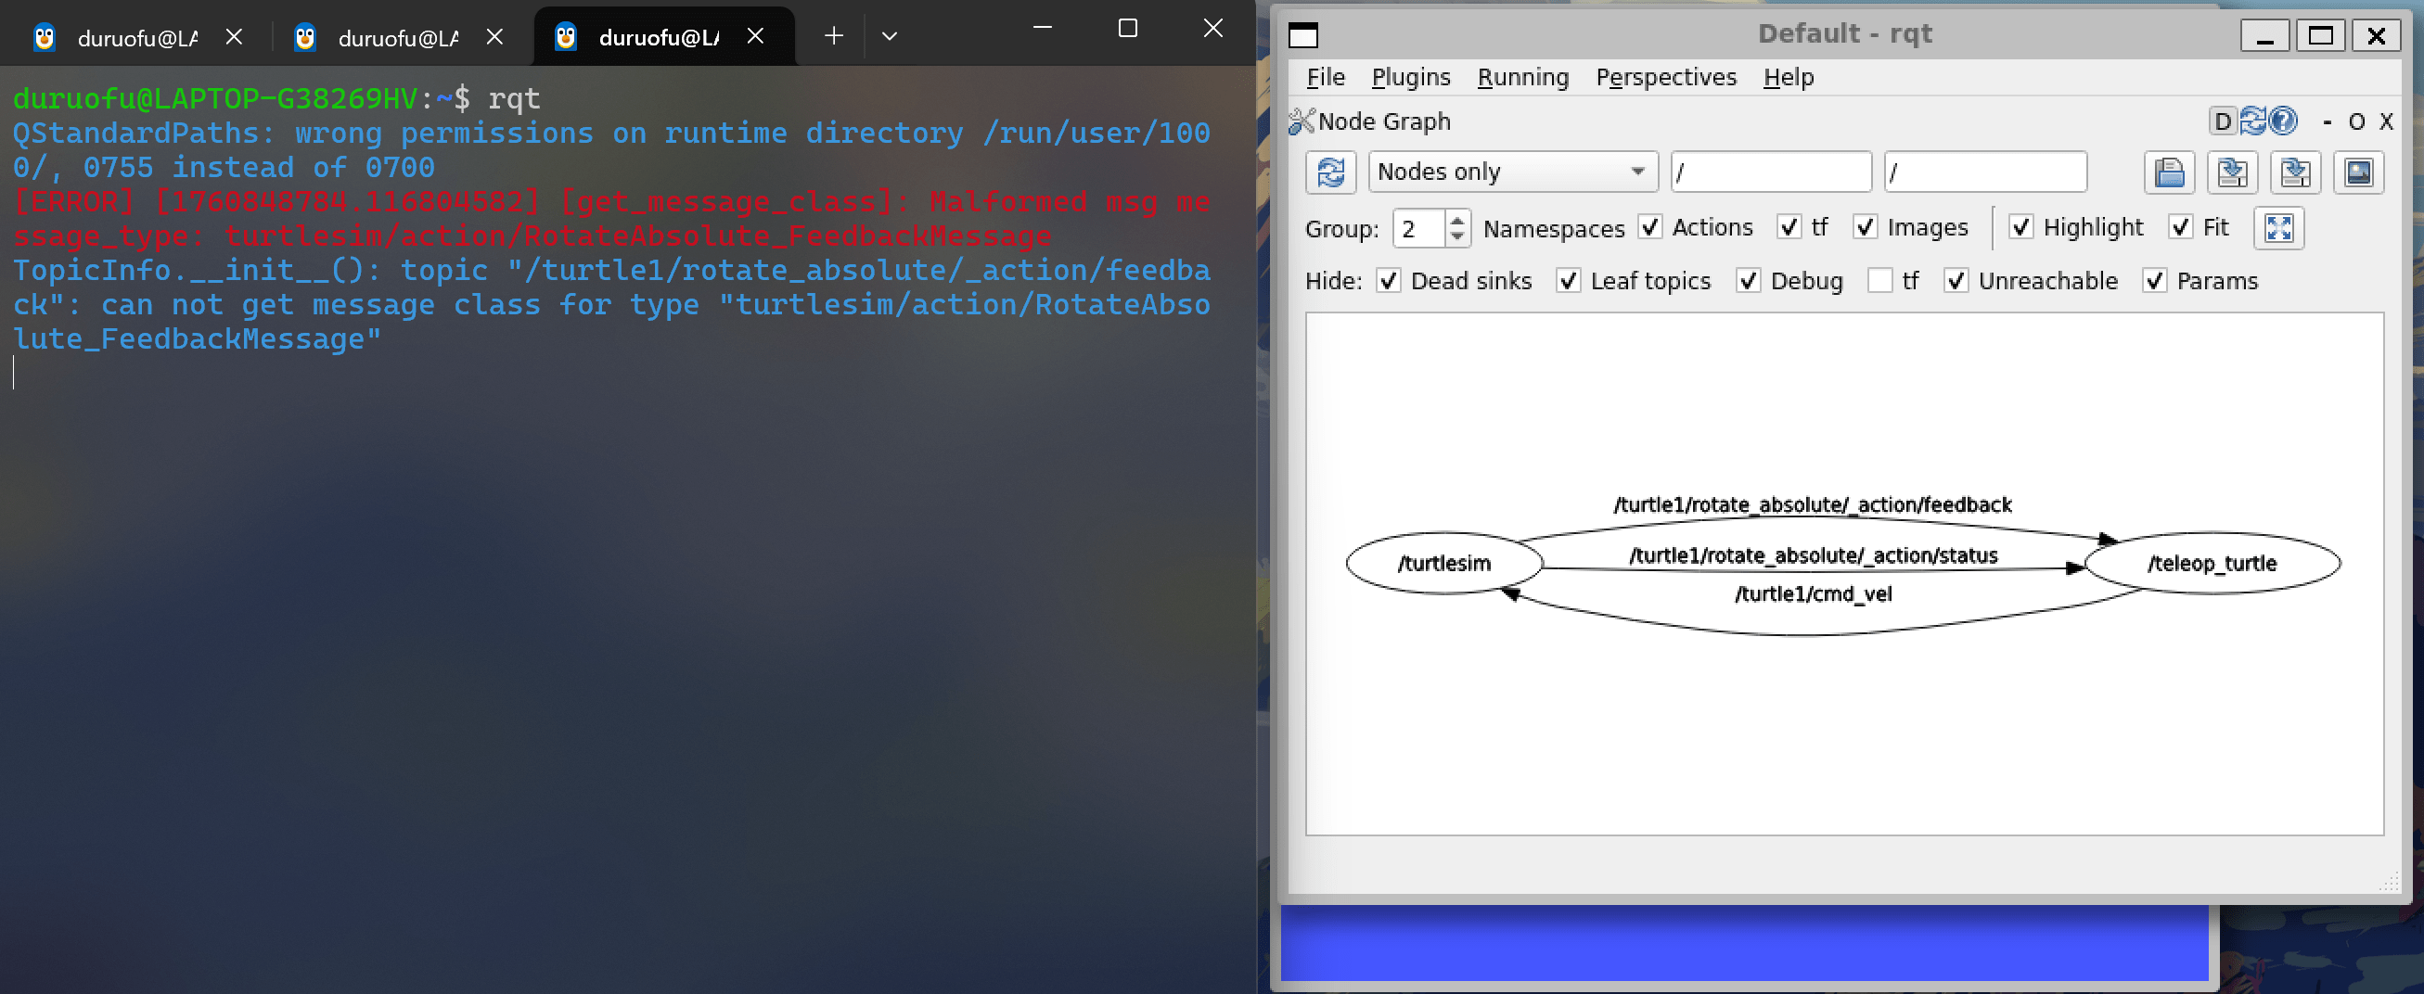Uncheck the Highlight checkbox
This screenshot has width=2424, height=994.
pos(2020,227)
